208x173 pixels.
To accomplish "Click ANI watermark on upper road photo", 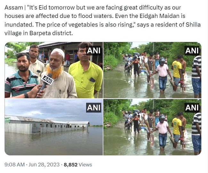I will [192, 51].
